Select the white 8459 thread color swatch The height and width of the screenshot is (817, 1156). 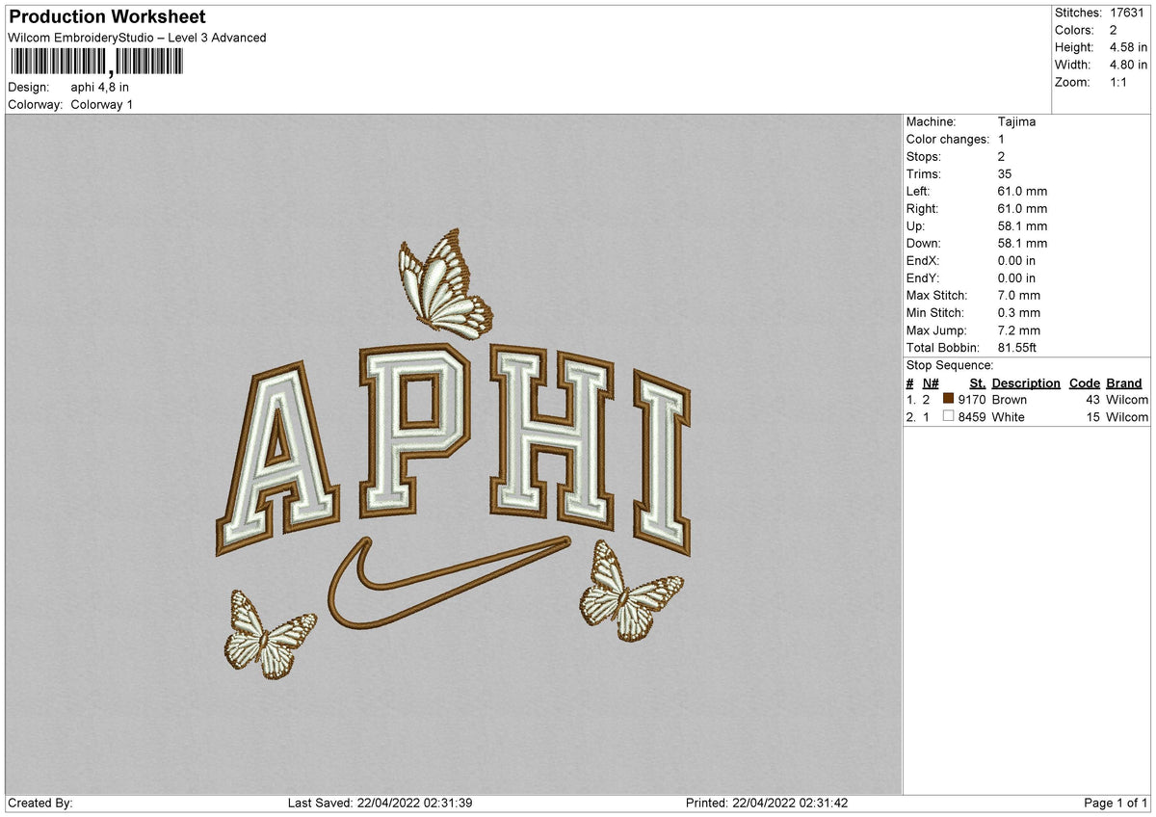(948, 417)
